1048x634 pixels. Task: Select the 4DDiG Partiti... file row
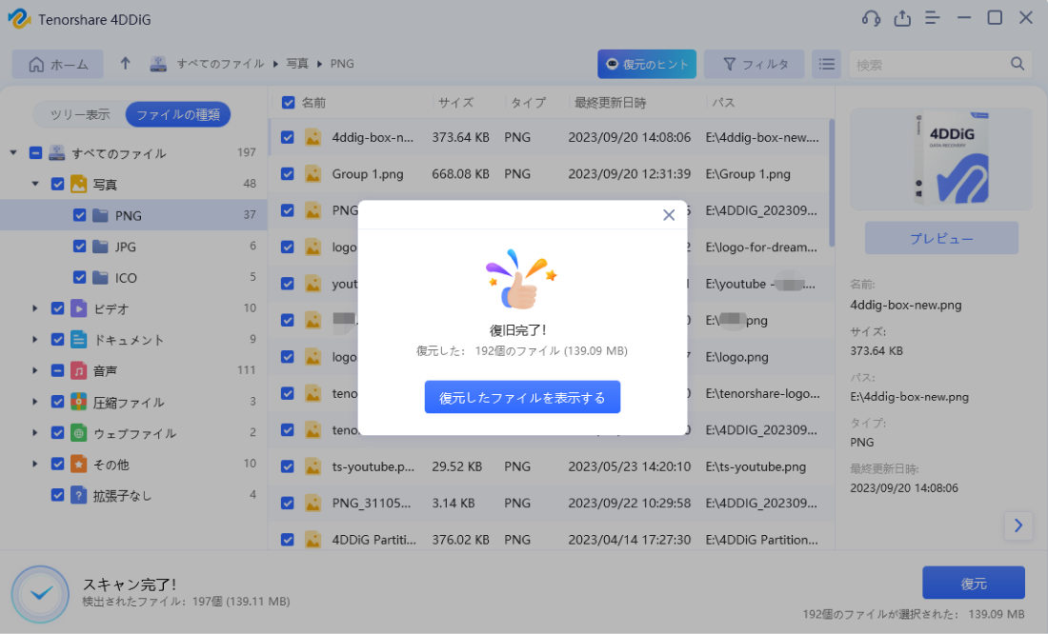(552, 539)
